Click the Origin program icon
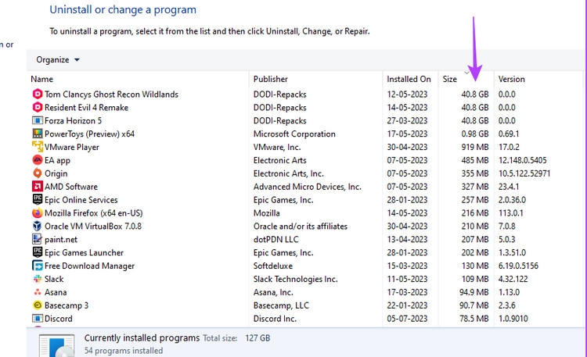This screenshot has height=357, width=587. pos(37,173)
